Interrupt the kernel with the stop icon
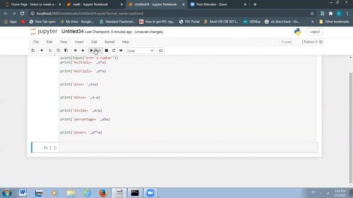 click(x=106, y=51)
